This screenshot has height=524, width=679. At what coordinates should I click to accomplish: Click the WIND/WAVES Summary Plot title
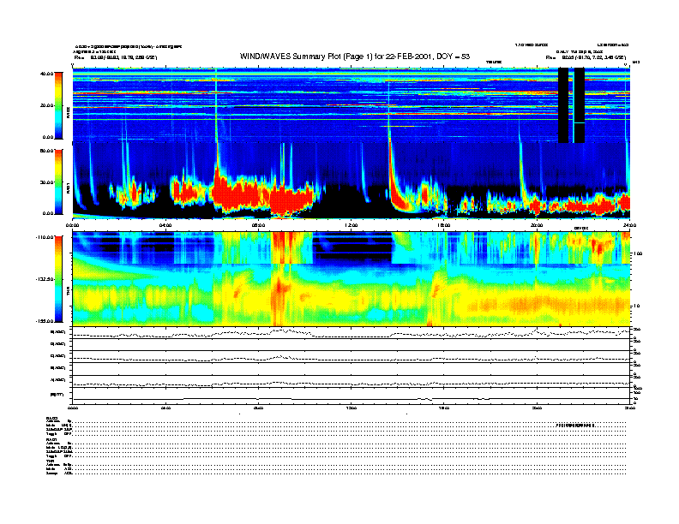355,57
